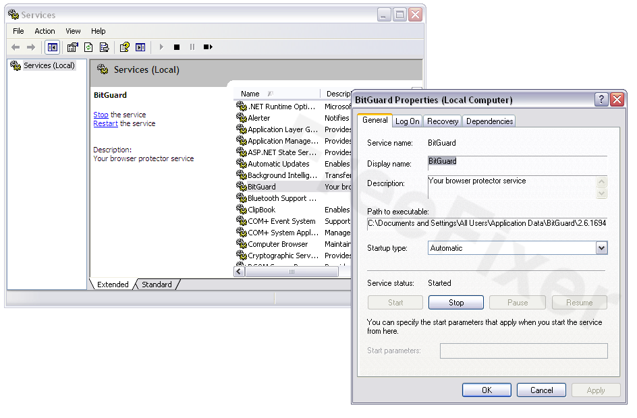This screenshot has width=637, height=418.
Task: Select the ClipBook service row
Action: (293, 210)
